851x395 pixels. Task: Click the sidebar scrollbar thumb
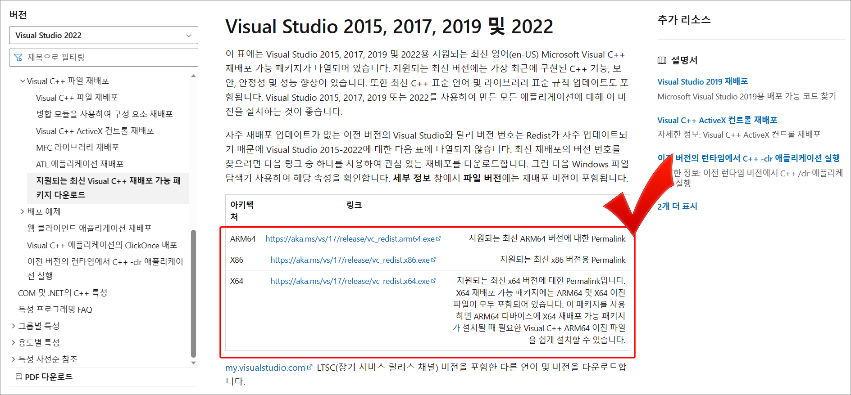194,293
